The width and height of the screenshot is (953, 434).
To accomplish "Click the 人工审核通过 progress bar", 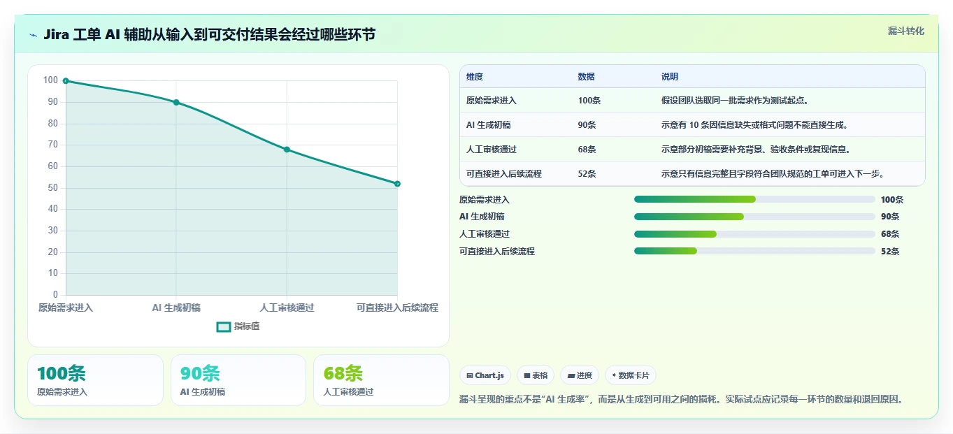I will [754, 234].
